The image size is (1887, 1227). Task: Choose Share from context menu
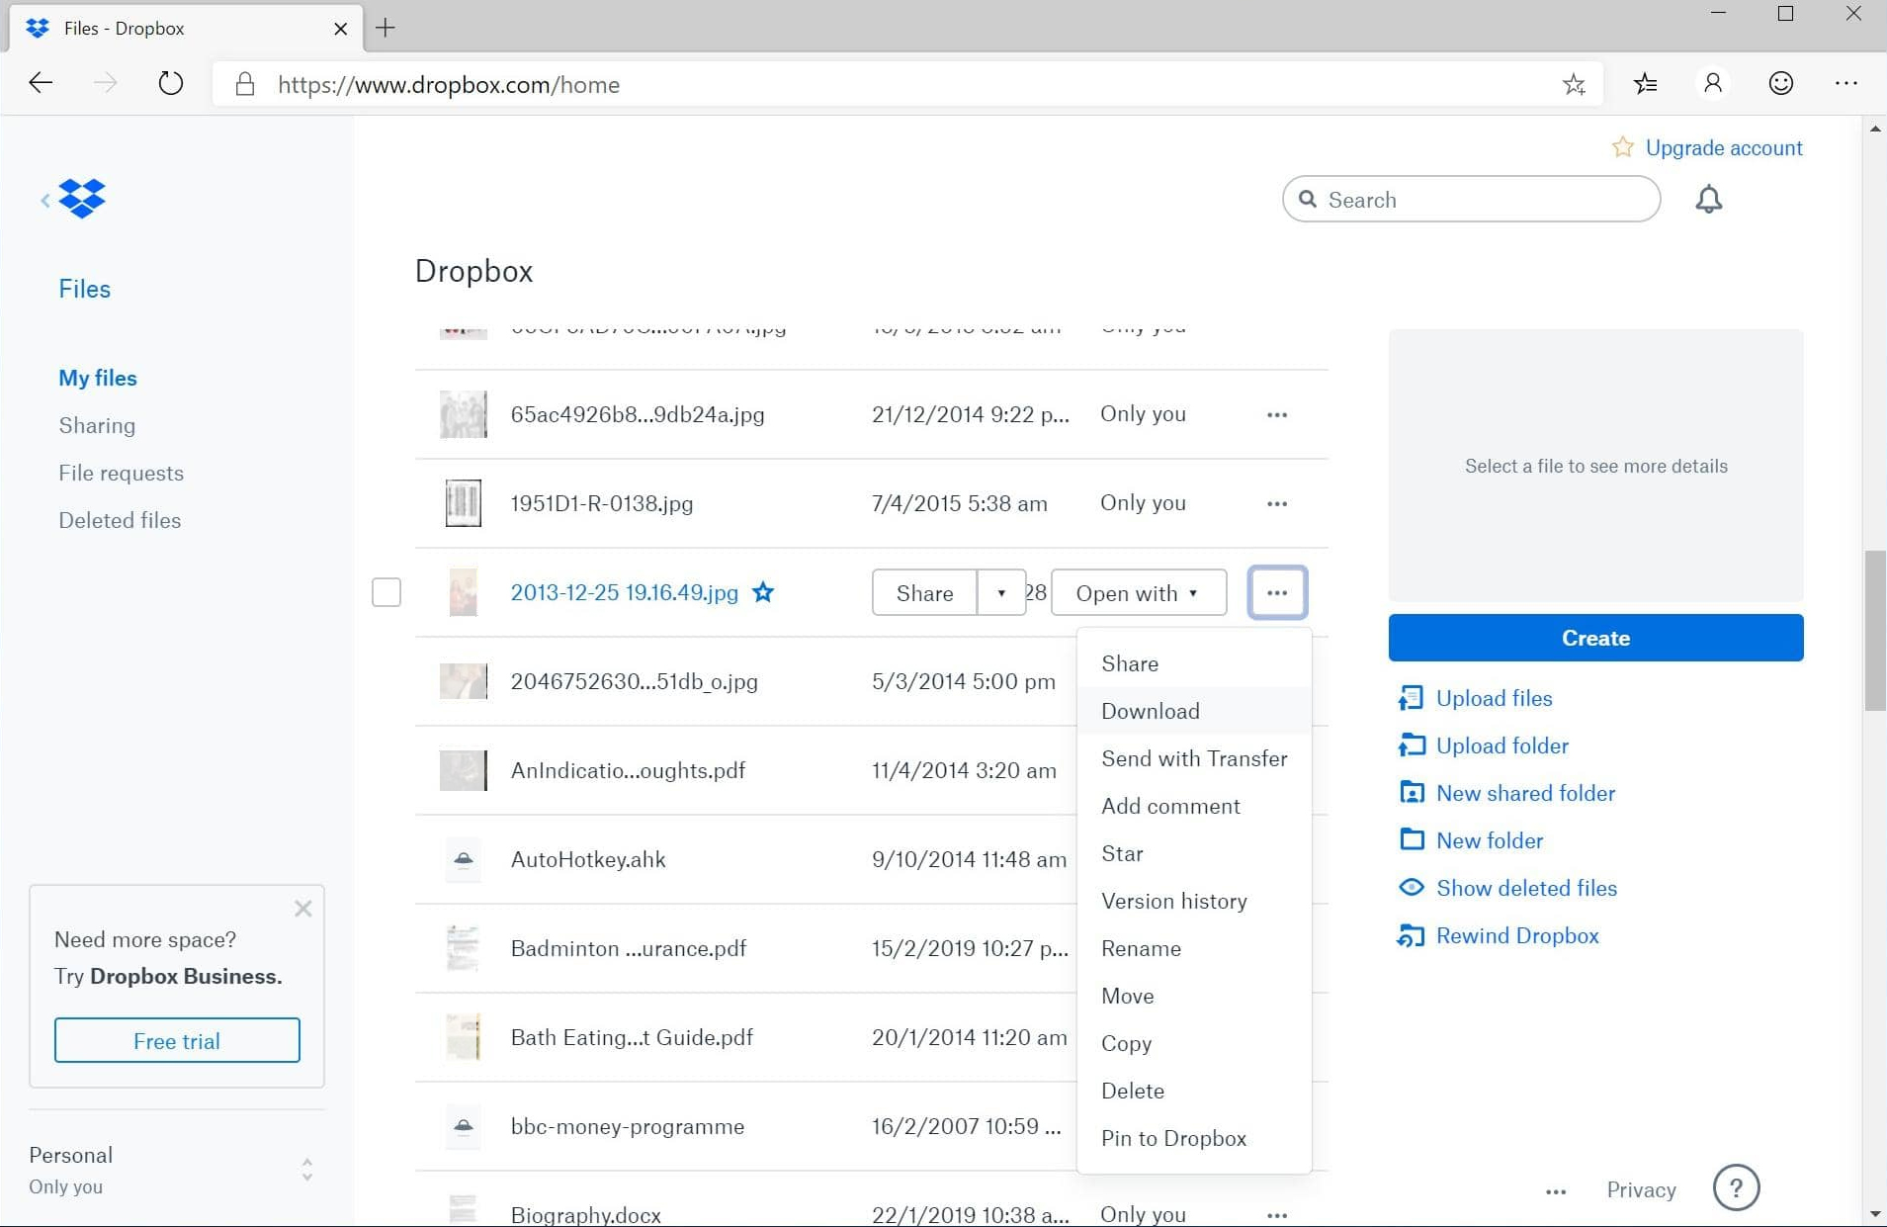click(x=1194, y=663)
